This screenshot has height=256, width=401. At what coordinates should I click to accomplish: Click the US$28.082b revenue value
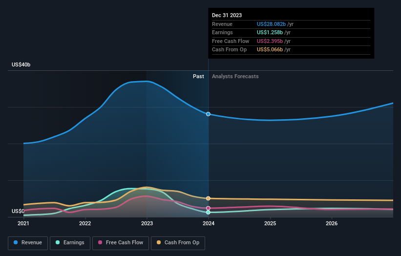click(271, 24)
